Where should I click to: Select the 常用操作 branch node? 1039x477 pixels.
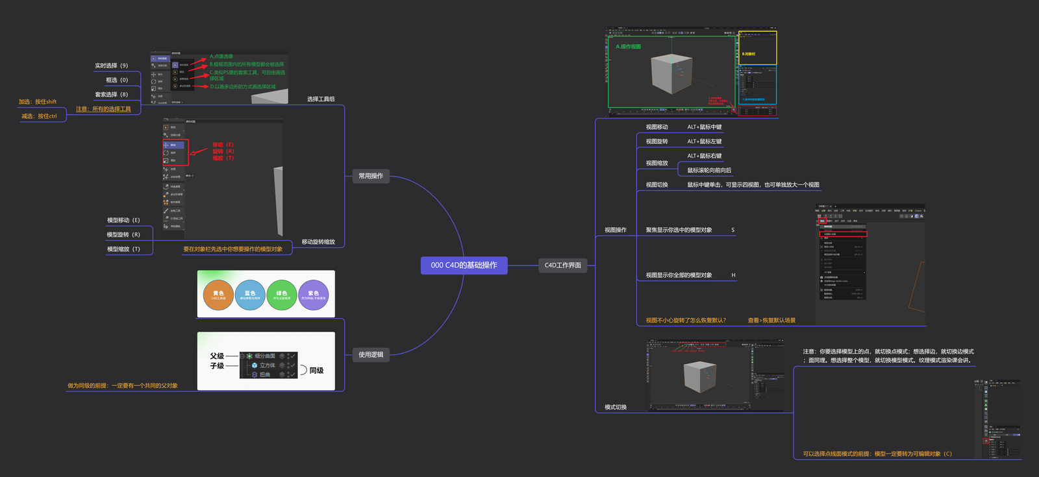click(x=371, y=176)
